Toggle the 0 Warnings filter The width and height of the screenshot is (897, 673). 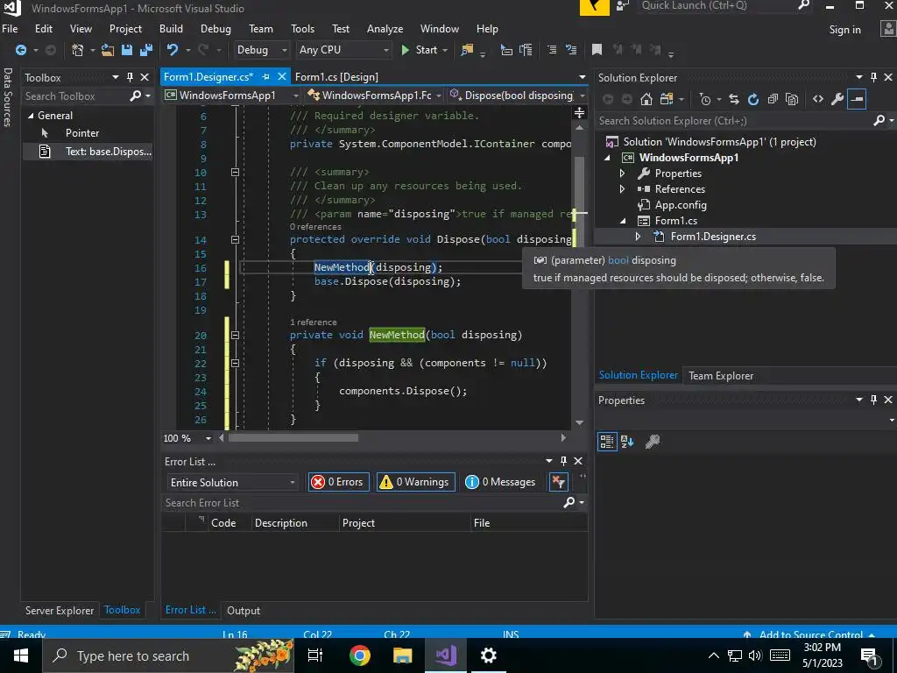[x=416, y=482]
